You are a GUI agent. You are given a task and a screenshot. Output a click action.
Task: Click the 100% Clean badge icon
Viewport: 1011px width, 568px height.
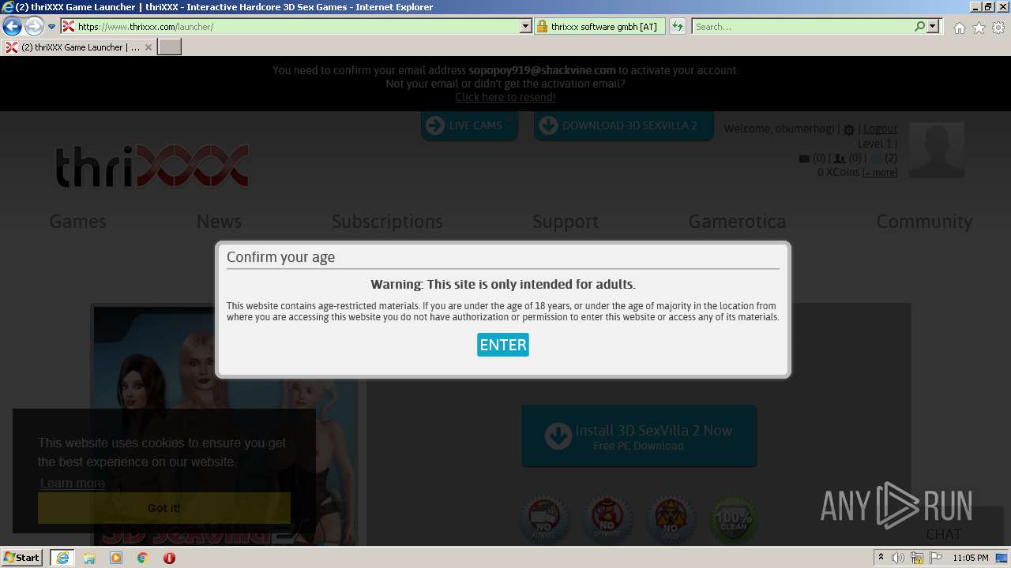point(734,519)
